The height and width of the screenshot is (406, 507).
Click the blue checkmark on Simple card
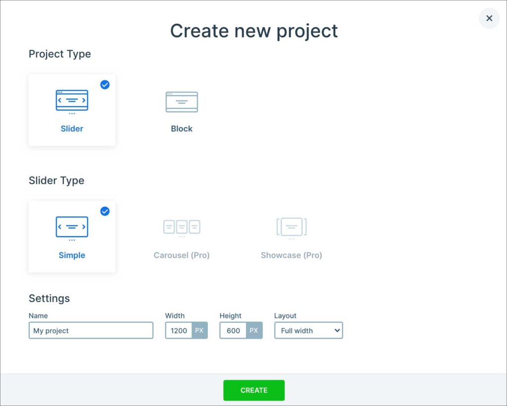(x=105, y=211)
